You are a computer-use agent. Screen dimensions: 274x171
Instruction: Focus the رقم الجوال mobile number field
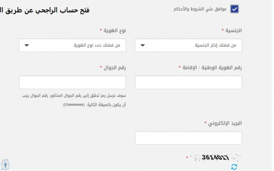point(72,82)
